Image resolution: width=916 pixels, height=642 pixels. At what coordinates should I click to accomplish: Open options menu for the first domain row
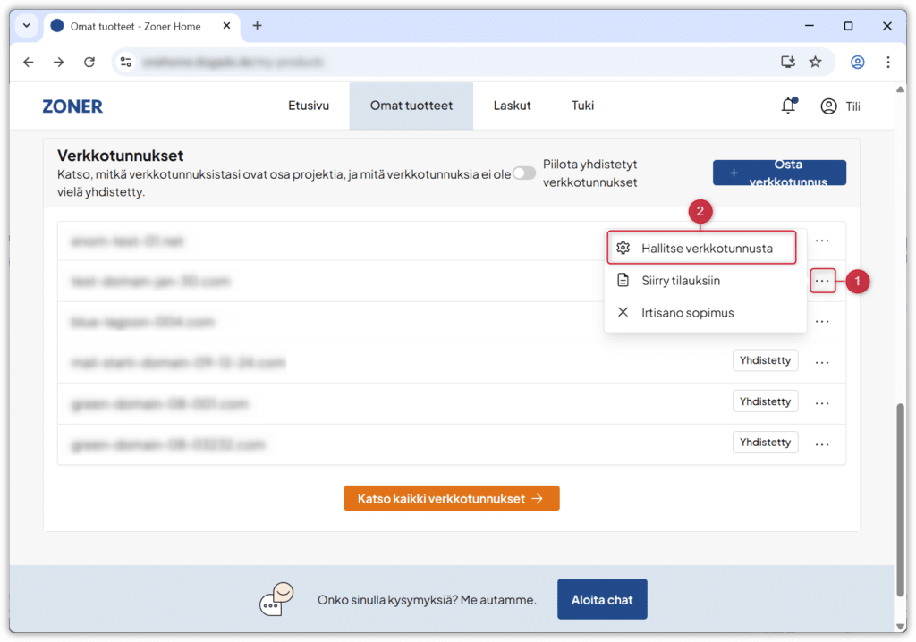[x=822, y=241]
